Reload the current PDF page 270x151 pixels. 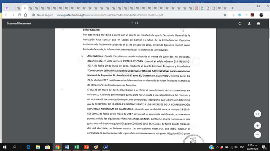point(19,15)
